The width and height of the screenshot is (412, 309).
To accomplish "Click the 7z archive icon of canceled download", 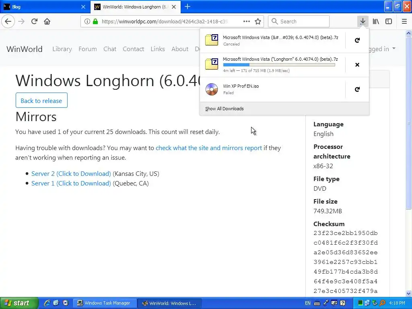I will (x=212, y=40).
